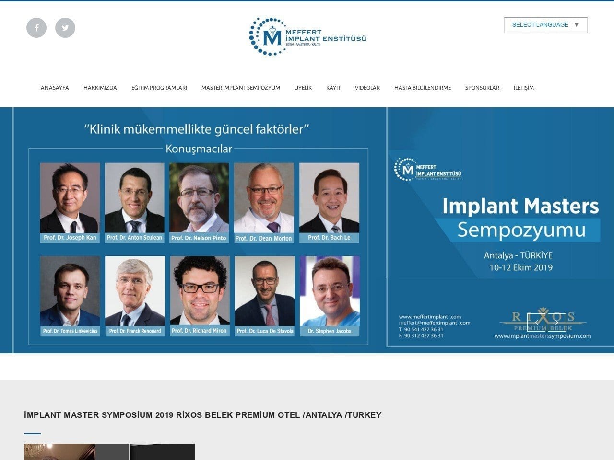Open the Anasayfa menu item
This screenshot has height=460, width=614.
55,88
